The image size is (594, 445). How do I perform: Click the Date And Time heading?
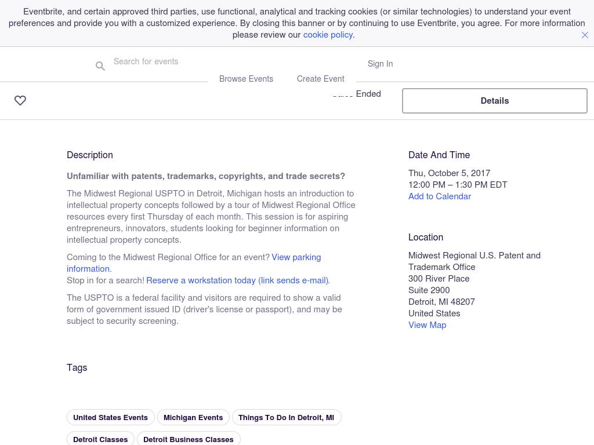point(439,155)
